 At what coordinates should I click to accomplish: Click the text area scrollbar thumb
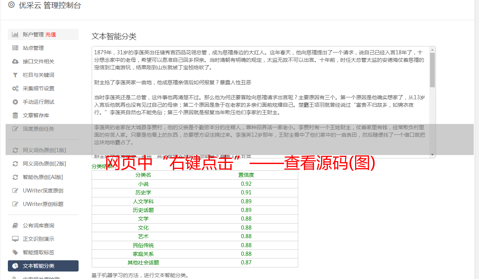(x=432, y=70)
